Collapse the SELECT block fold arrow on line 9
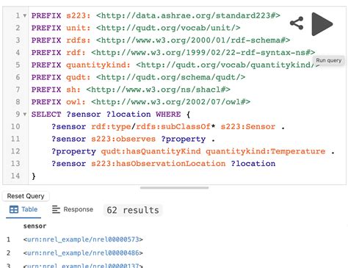This screenshot has width=348, height=268. click(x=25, y=115)
